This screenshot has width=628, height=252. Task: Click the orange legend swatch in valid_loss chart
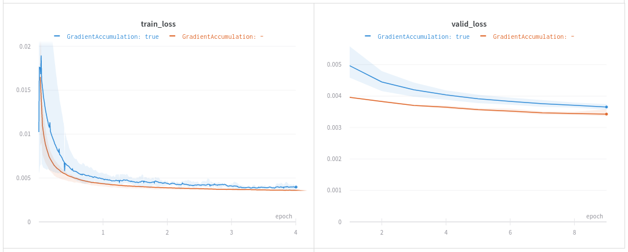pos(483,36)
